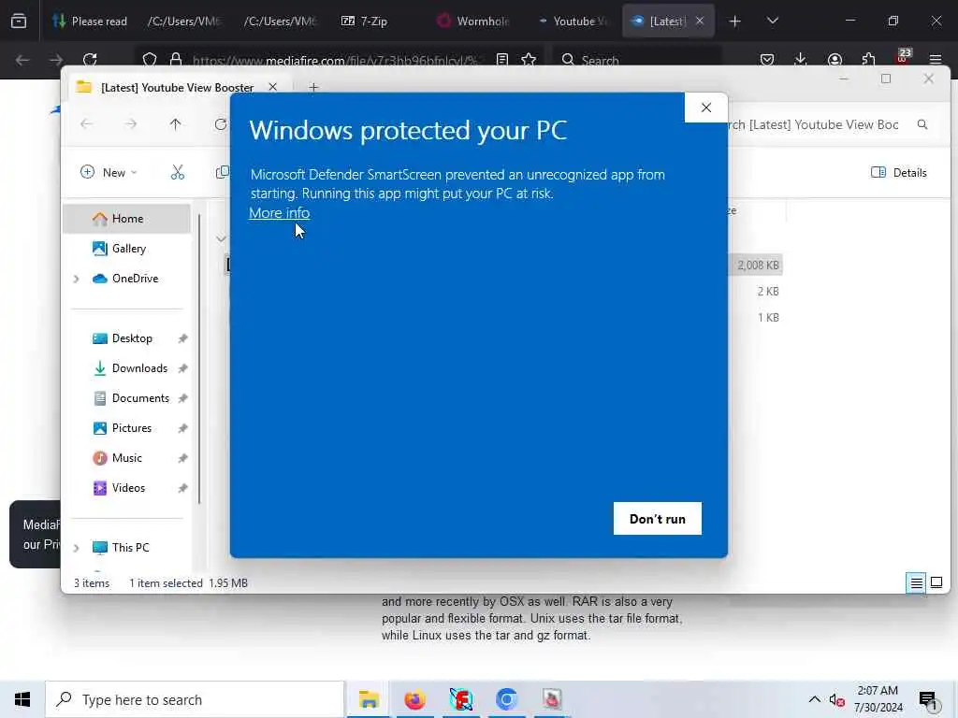This screenshot has width=958, height=718.
Task: Click the More info link in SmartScreen
Action: (279, 212)
